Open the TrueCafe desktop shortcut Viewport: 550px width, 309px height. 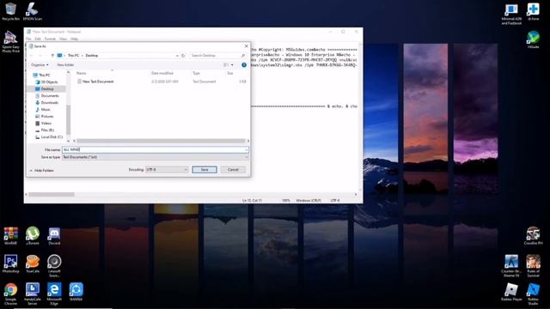33,264
